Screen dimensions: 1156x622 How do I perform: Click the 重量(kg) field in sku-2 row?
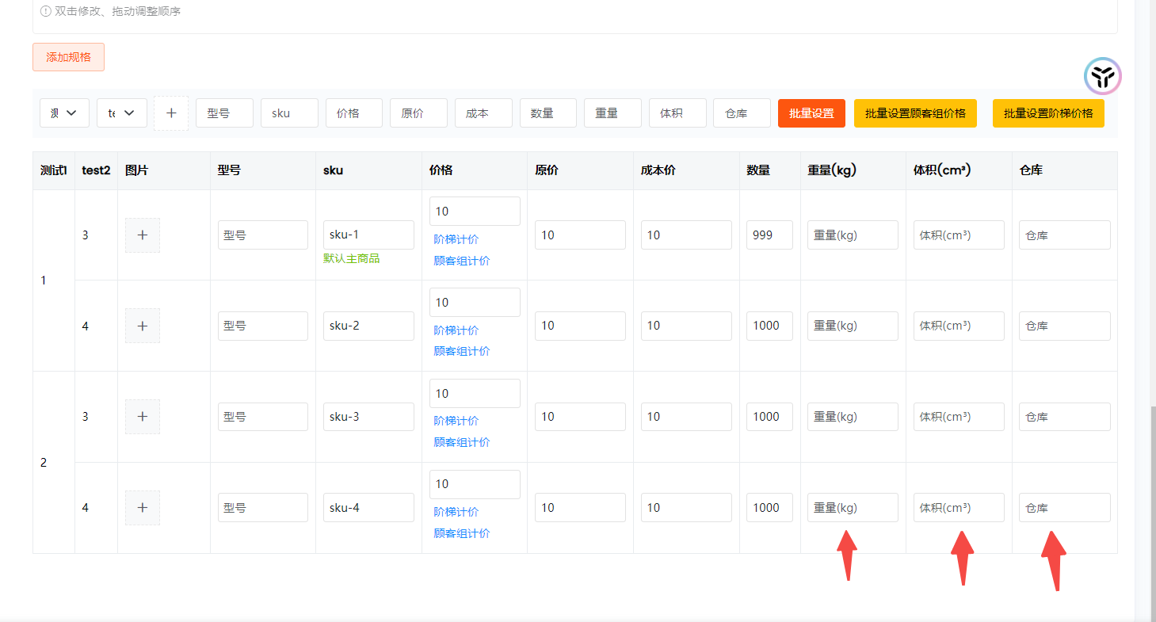[x=853, y=326]
